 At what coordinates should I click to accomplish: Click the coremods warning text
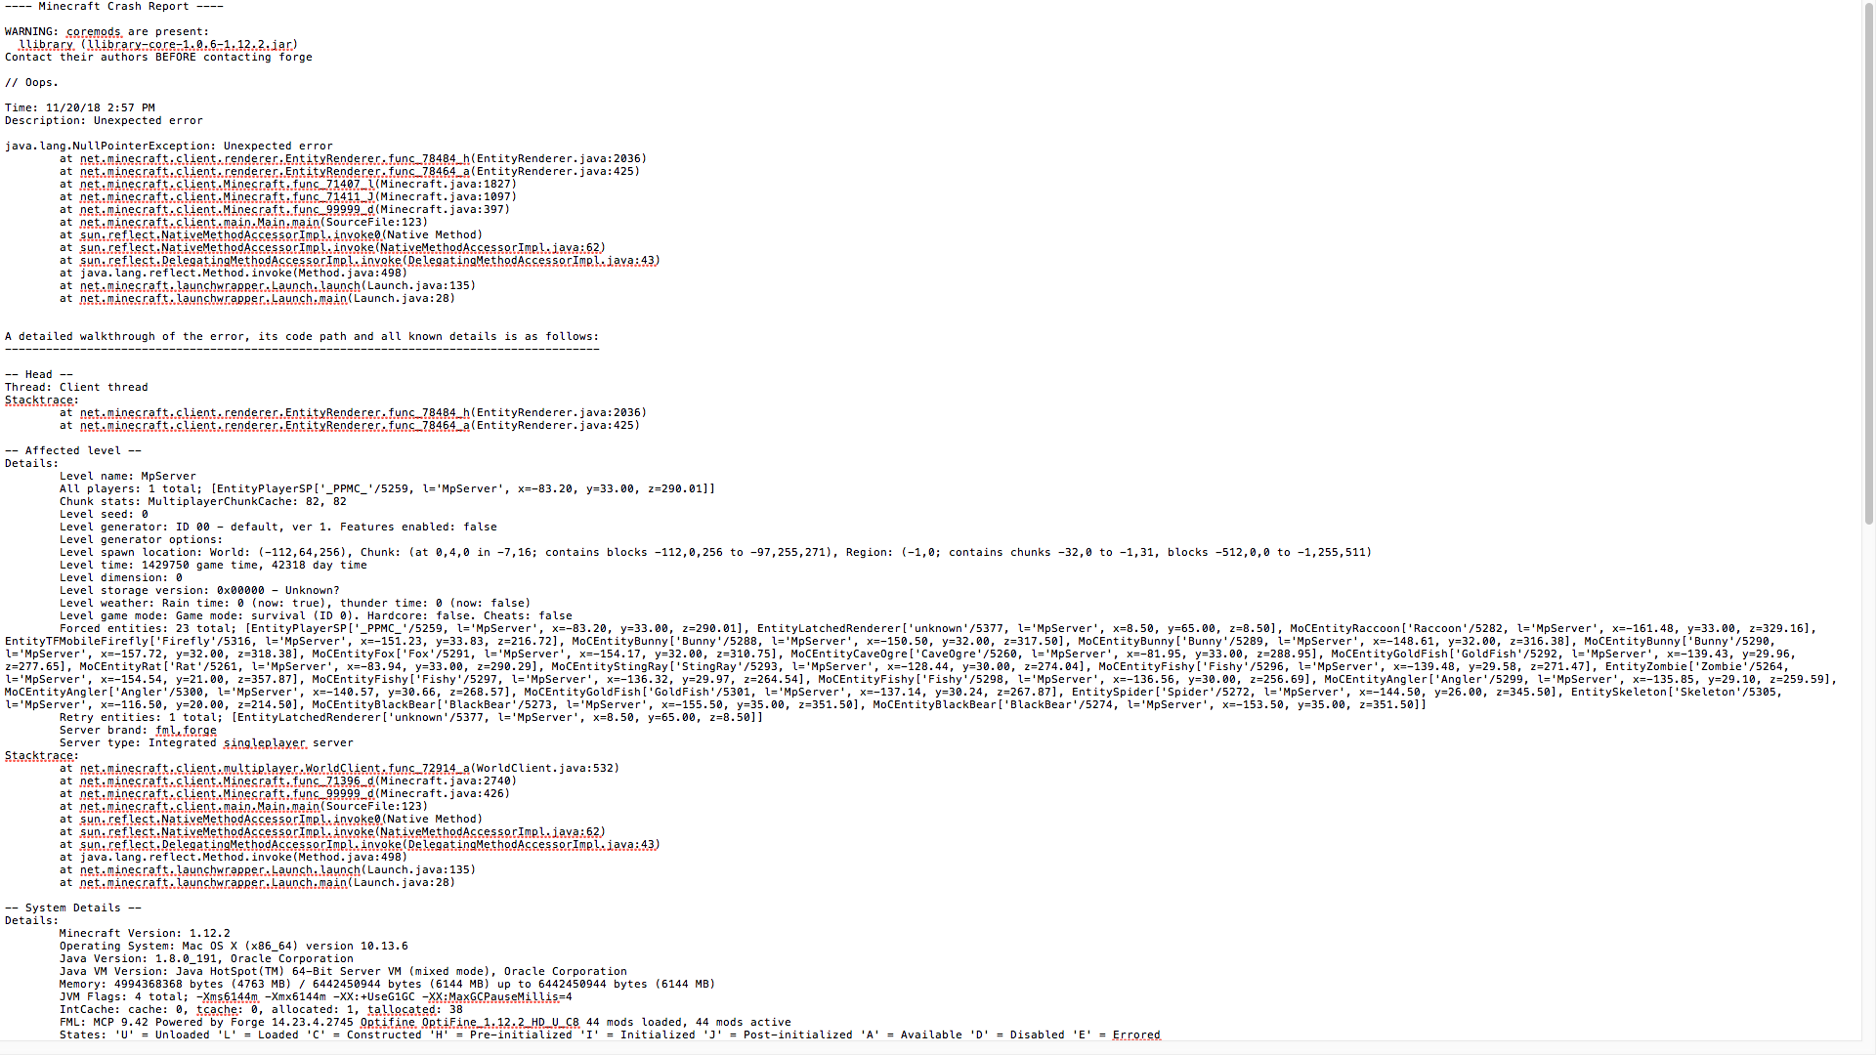tap(94, 31)
